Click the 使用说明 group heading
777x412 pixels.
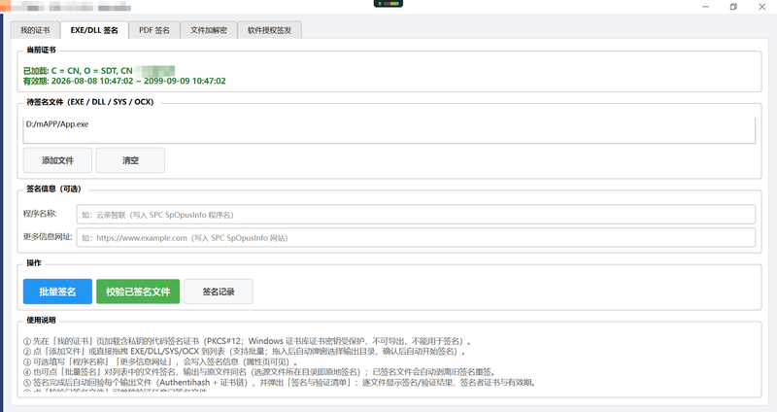[41, 321]
